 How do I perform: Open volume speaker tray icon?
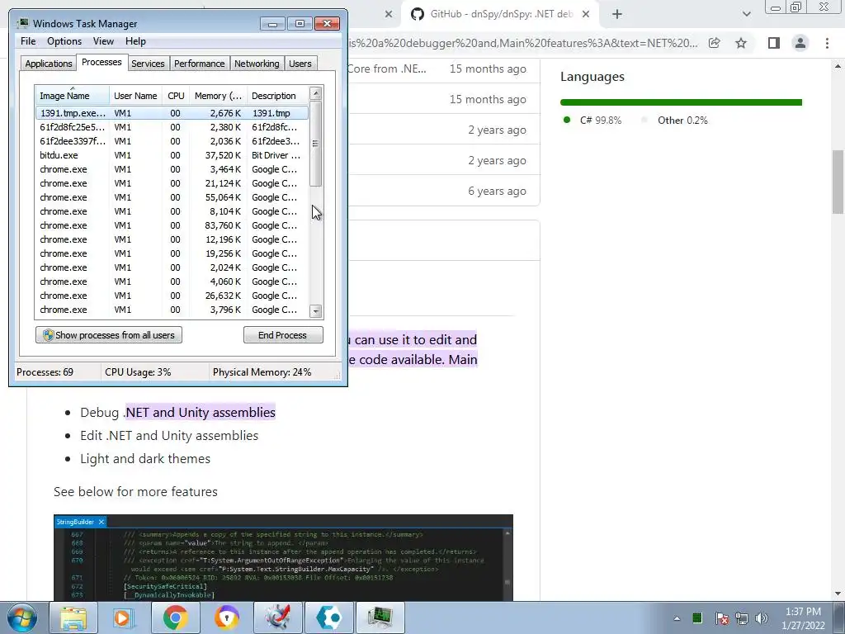point(762,618)
